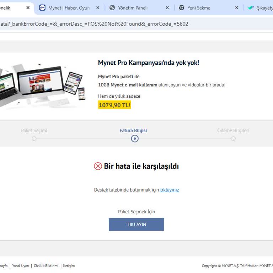This screenshot has width=273, height=273.
Task: Switch to the Yeni Sekme tab
Action: click(x=199, y=8)
